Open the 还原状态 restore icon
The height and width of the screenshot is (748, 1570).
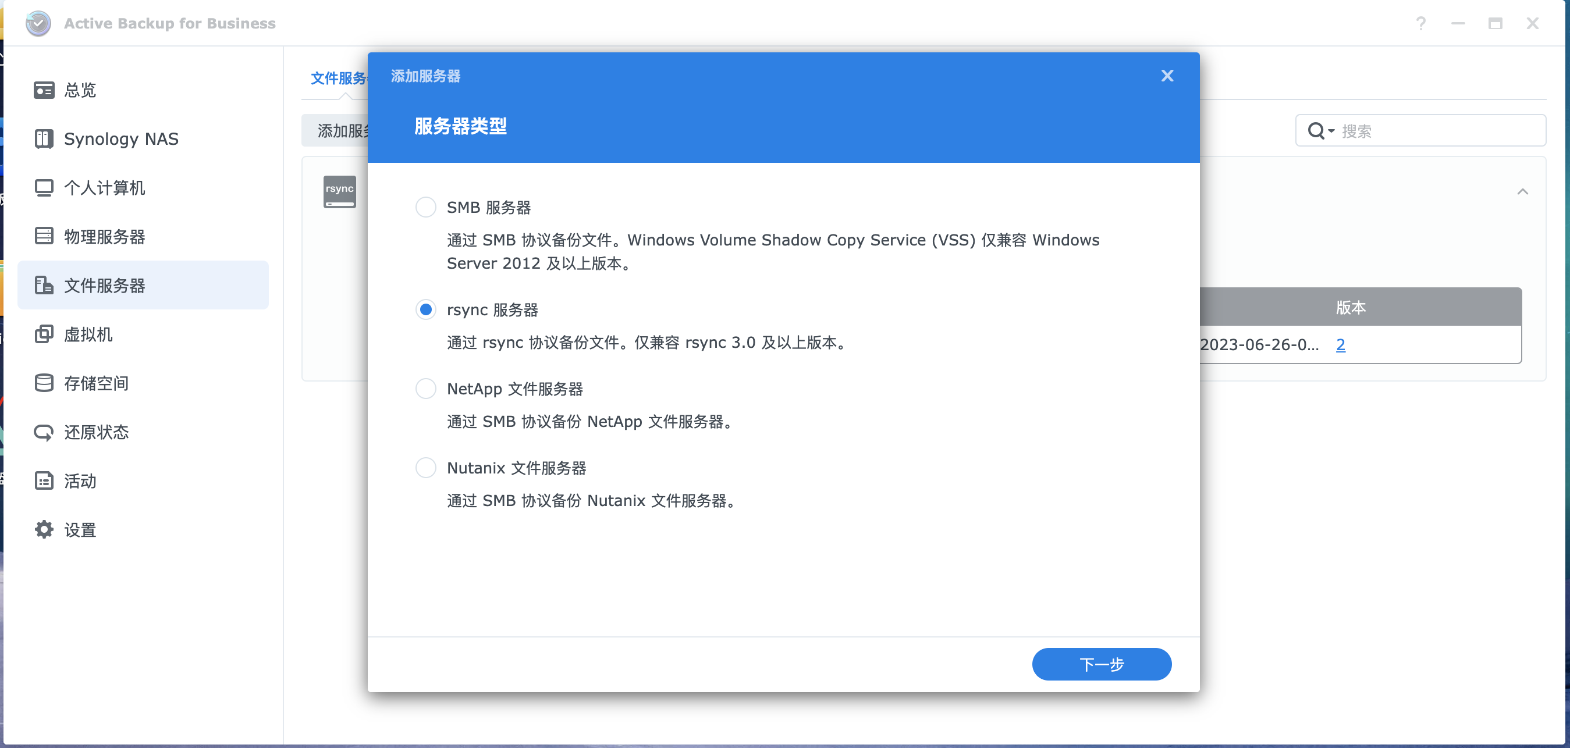(x=44, y=432)
